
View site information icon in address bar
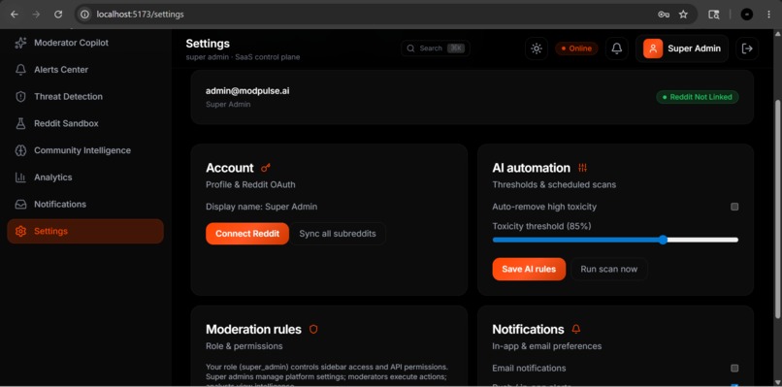tap(84, 15)
